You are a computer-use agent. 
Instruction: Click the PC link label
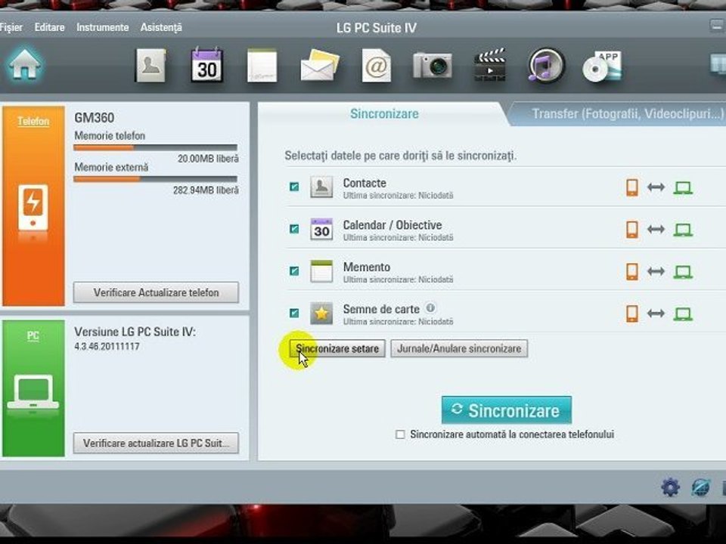[x=33, y=335]
